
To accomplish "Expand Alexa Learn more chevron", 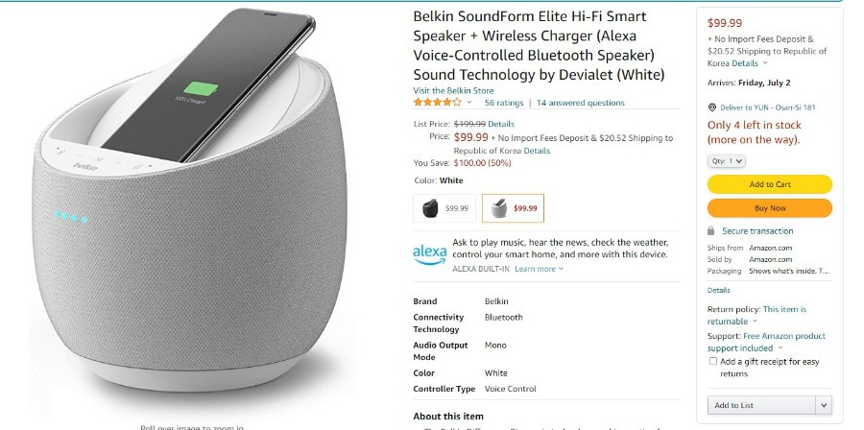I will [561, 269].
